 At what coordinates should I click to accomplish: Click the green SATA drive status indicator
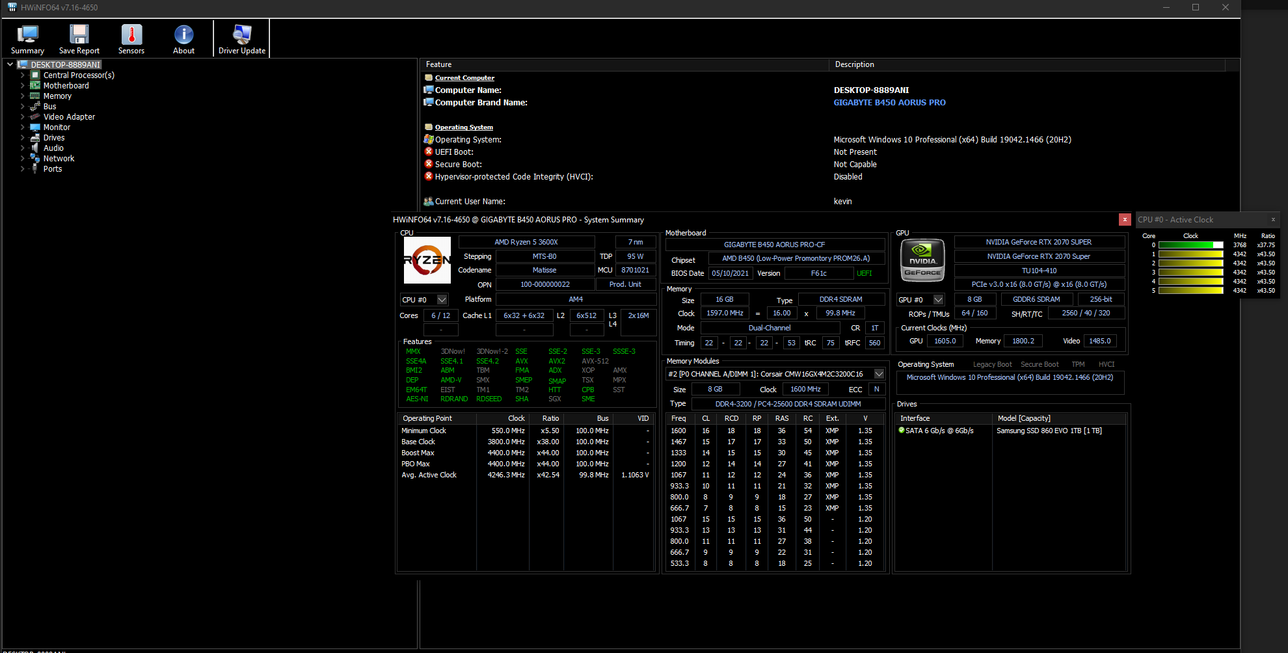[x=902, y=430]
